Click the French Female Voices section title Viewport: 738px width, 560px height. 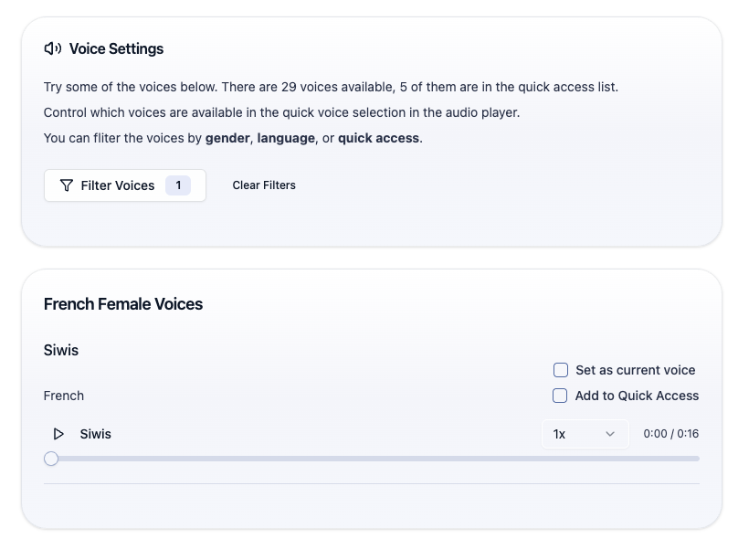[123, 304]
